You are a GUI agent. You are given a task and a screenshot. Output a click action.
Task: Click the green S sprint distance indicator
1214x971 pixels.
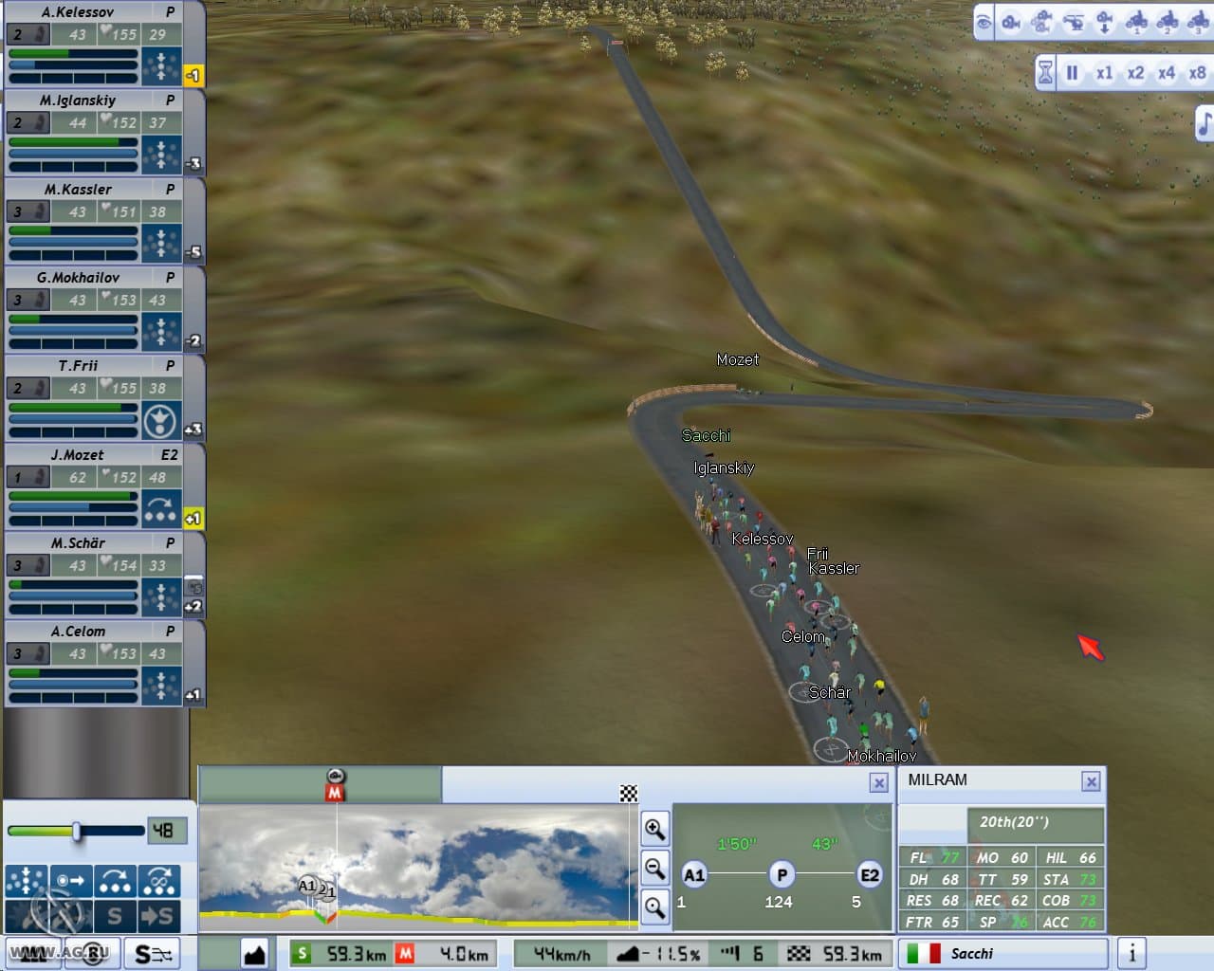click(x=302, y=953)
